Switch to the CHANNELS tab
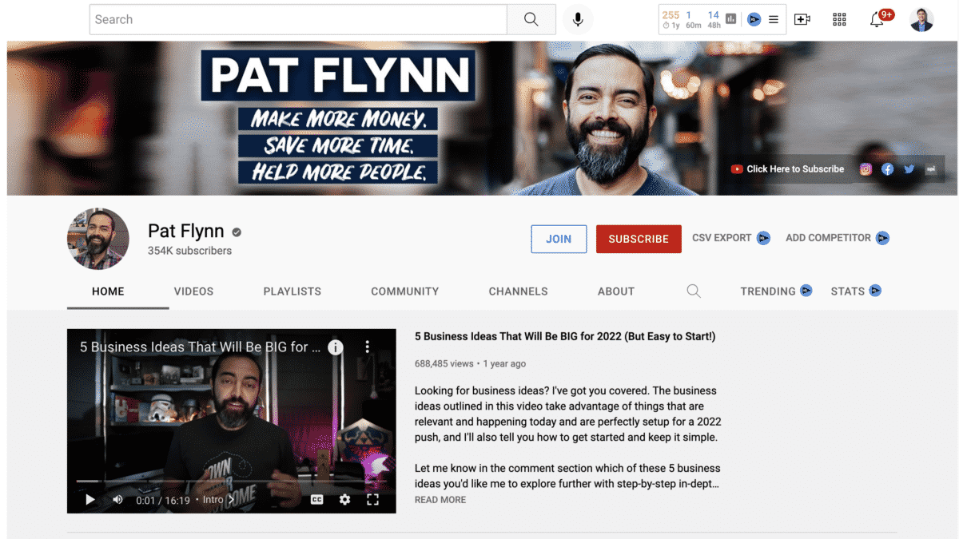The height and width of the screenshot is (539, 959). [519, 291]
